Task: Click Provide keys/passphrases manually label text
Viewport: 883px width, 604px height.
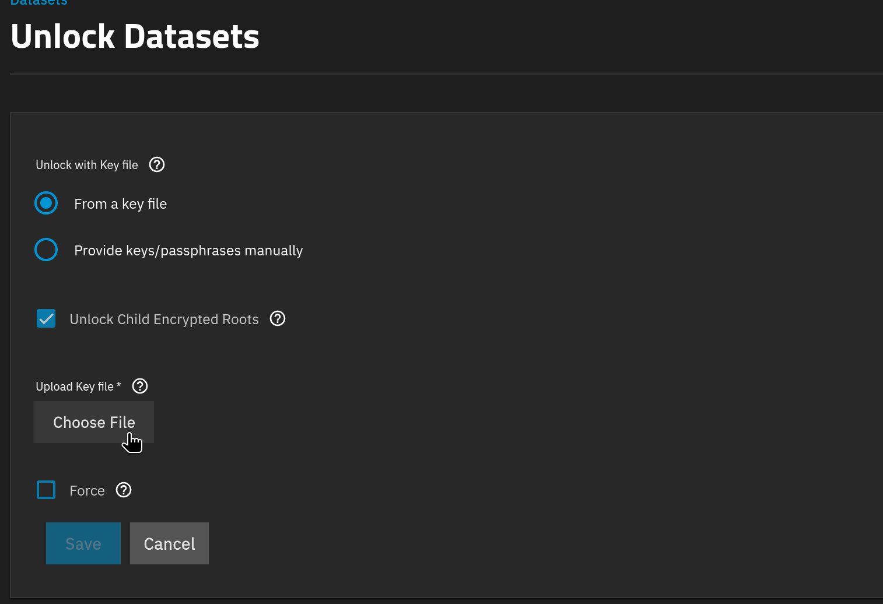Action: coord(188,251)
